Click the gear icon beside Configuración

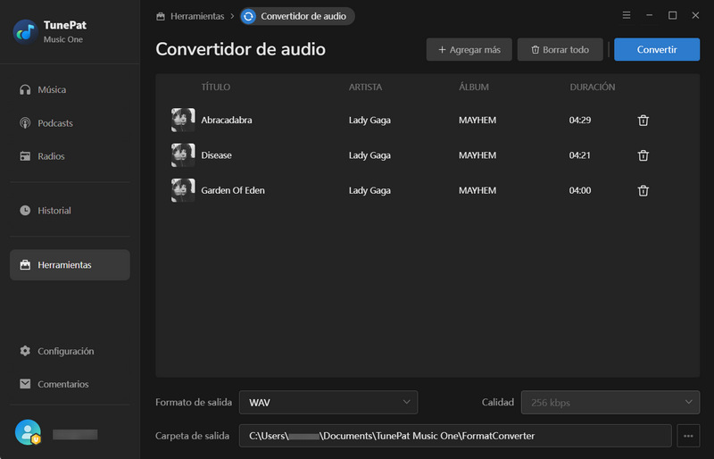[x=25, y=351]
